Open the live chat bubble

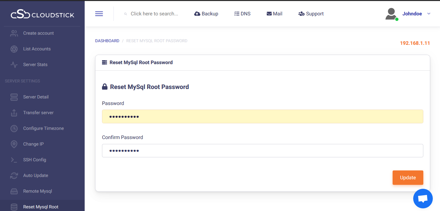click(x=423, y=199)
